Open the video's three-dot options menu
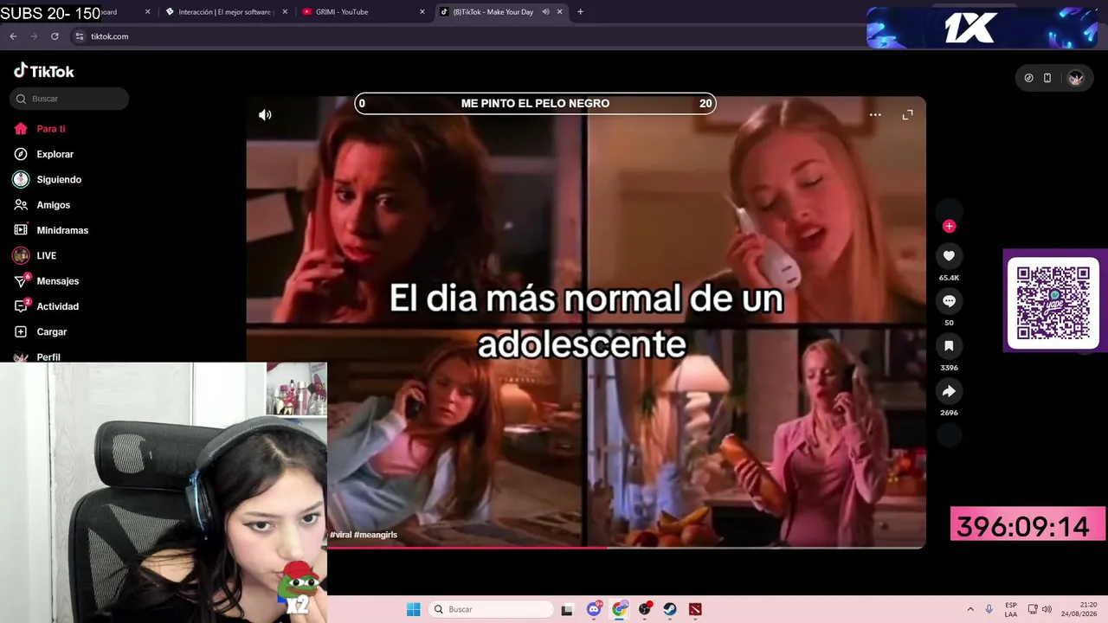Image resolution: width=1108 pixels, height=623 pixels. coord(875,115)
